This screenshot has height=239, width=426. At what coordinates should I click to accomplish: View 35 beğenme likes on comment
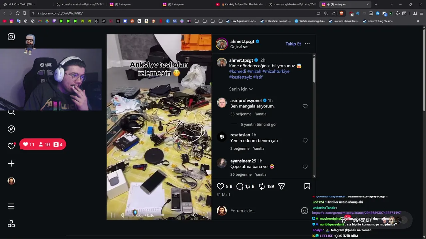pos(241,114)
